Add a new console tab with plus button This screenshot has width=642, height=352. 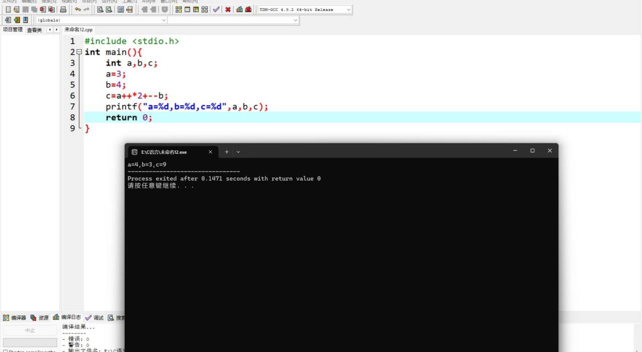(227, 151)
